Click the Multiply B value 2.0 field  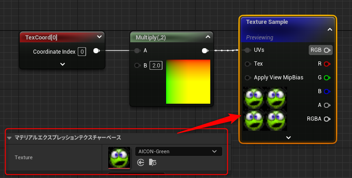[x=156, y=66]
